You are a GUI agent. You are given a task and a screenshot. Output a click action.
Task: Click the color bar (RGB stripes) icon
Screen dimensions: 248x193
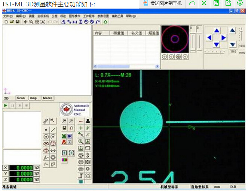click(64, 160)
